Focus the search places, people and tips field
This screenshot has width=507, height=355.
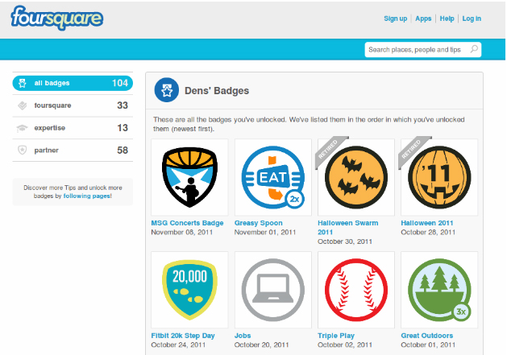pyautogui.click(x=423, y=49)
